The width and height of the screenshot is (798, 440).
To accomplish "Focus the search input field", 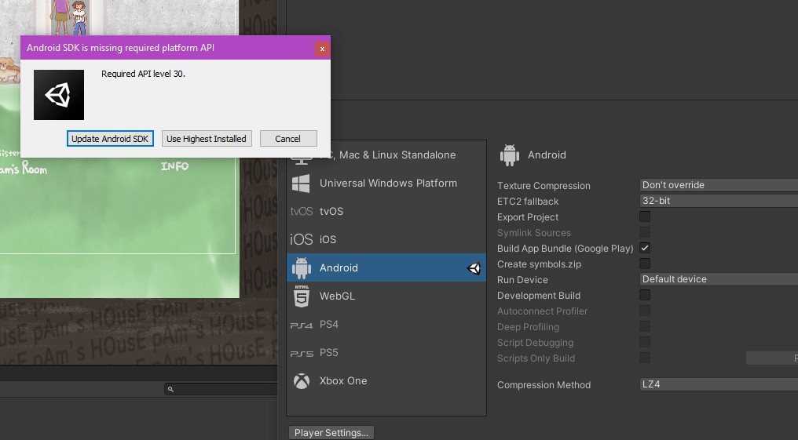I will [221, 389].
